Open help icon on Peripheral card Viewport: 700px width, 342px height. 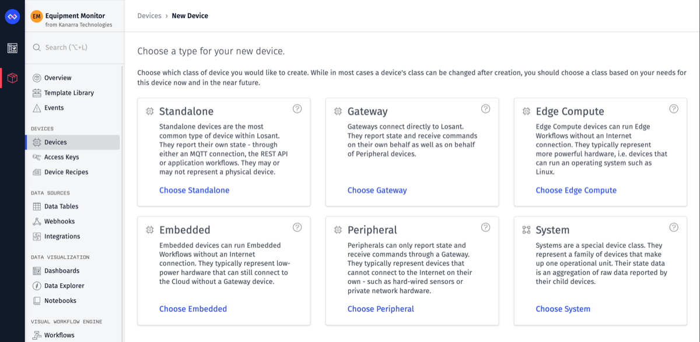click(486, 227)
